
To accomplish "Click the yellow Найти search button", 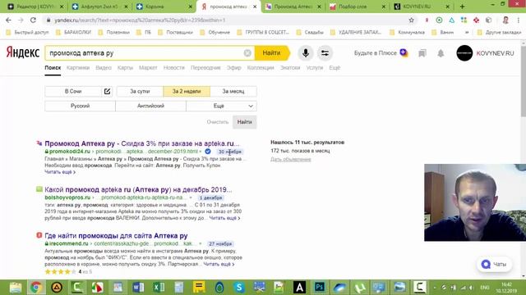I will 271,52.
